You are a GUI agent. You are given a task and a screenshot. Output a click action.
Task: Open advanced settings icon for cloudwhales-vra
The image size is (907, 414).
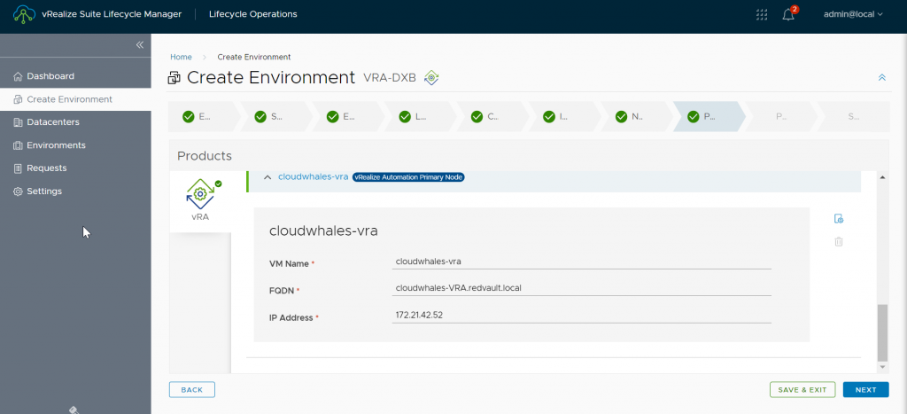tap(839, 219)
